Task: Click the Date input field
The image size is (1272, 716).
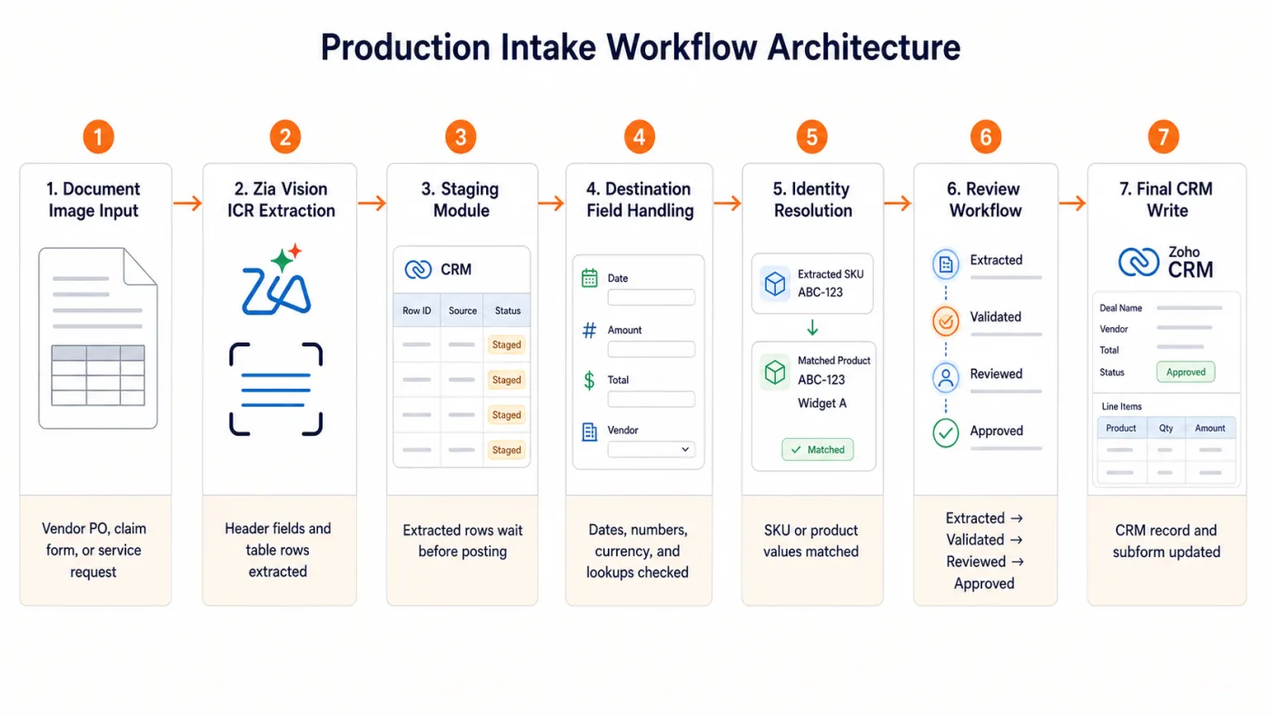Action: pos(651,297)
